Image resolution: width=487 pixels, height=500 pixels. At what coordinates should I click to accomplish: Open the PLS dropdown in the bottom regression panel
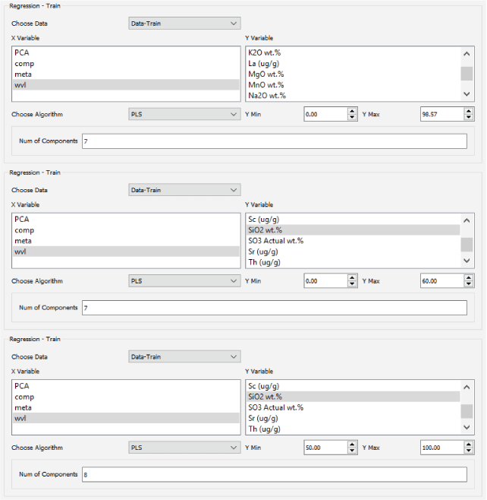coord(184,448)
